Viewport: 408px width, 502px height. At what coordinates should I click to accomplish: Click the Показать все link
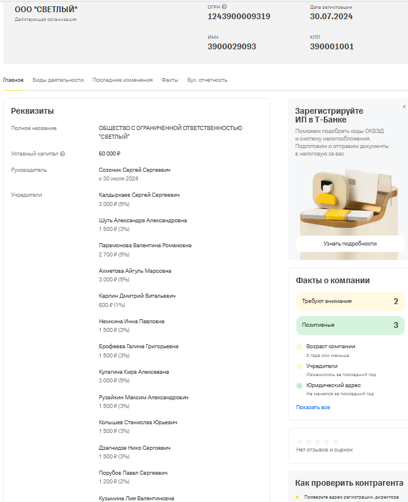tap(313, 407)
